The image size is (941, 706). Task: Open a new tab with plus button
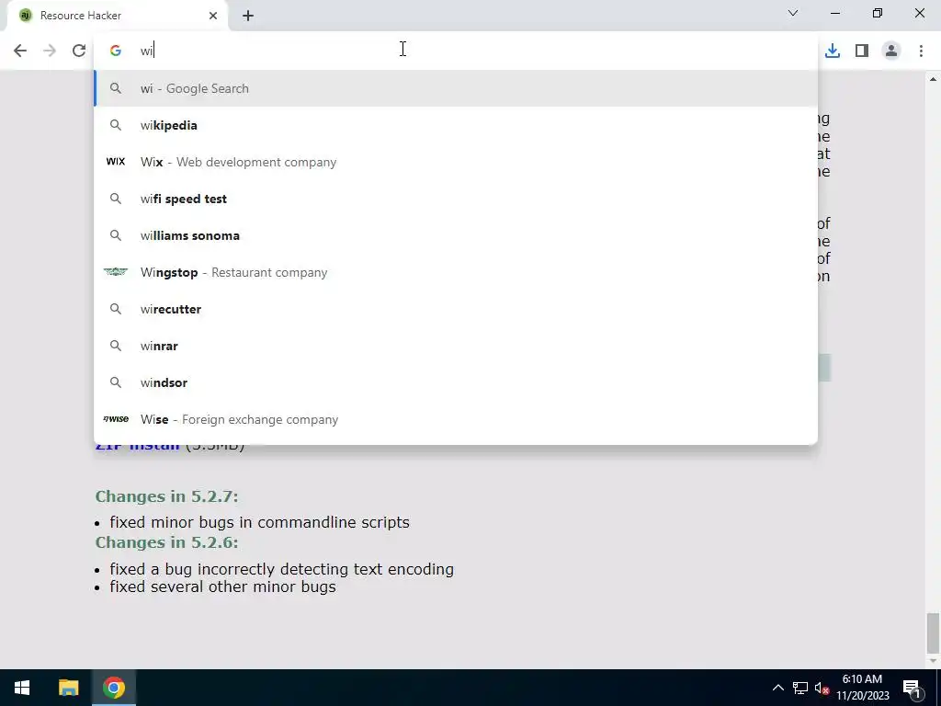(x=248, y=16)
